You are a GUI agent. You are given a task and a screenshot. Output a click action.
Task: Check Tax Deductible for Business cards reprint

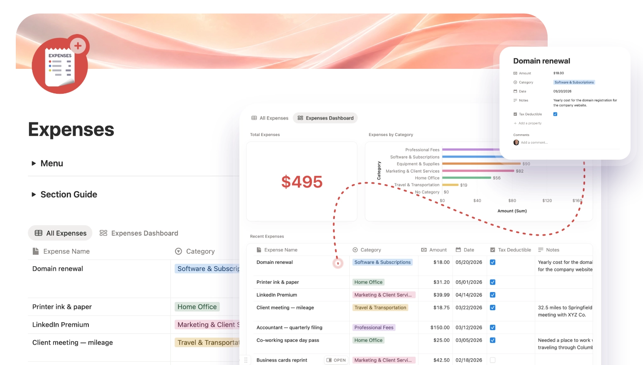(x=492, y=360)
